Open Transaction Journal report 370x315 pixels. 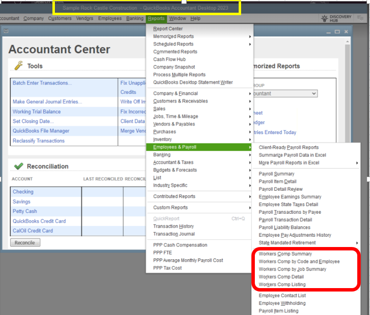click(x=174, y=234)
